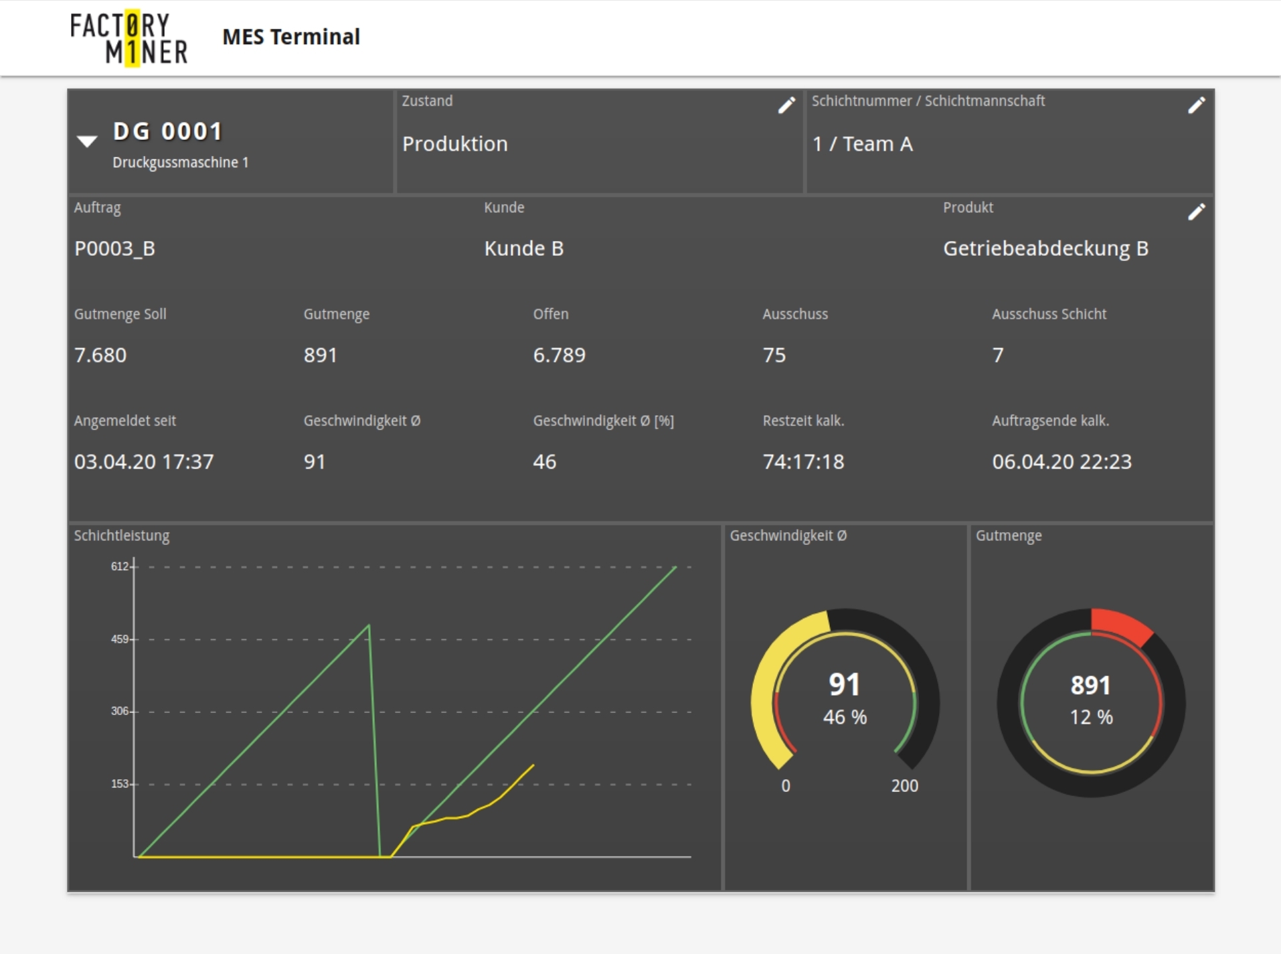Click the gauge maximum label 200
This screenshot has height=954, width=1281.
click(905, 786)
